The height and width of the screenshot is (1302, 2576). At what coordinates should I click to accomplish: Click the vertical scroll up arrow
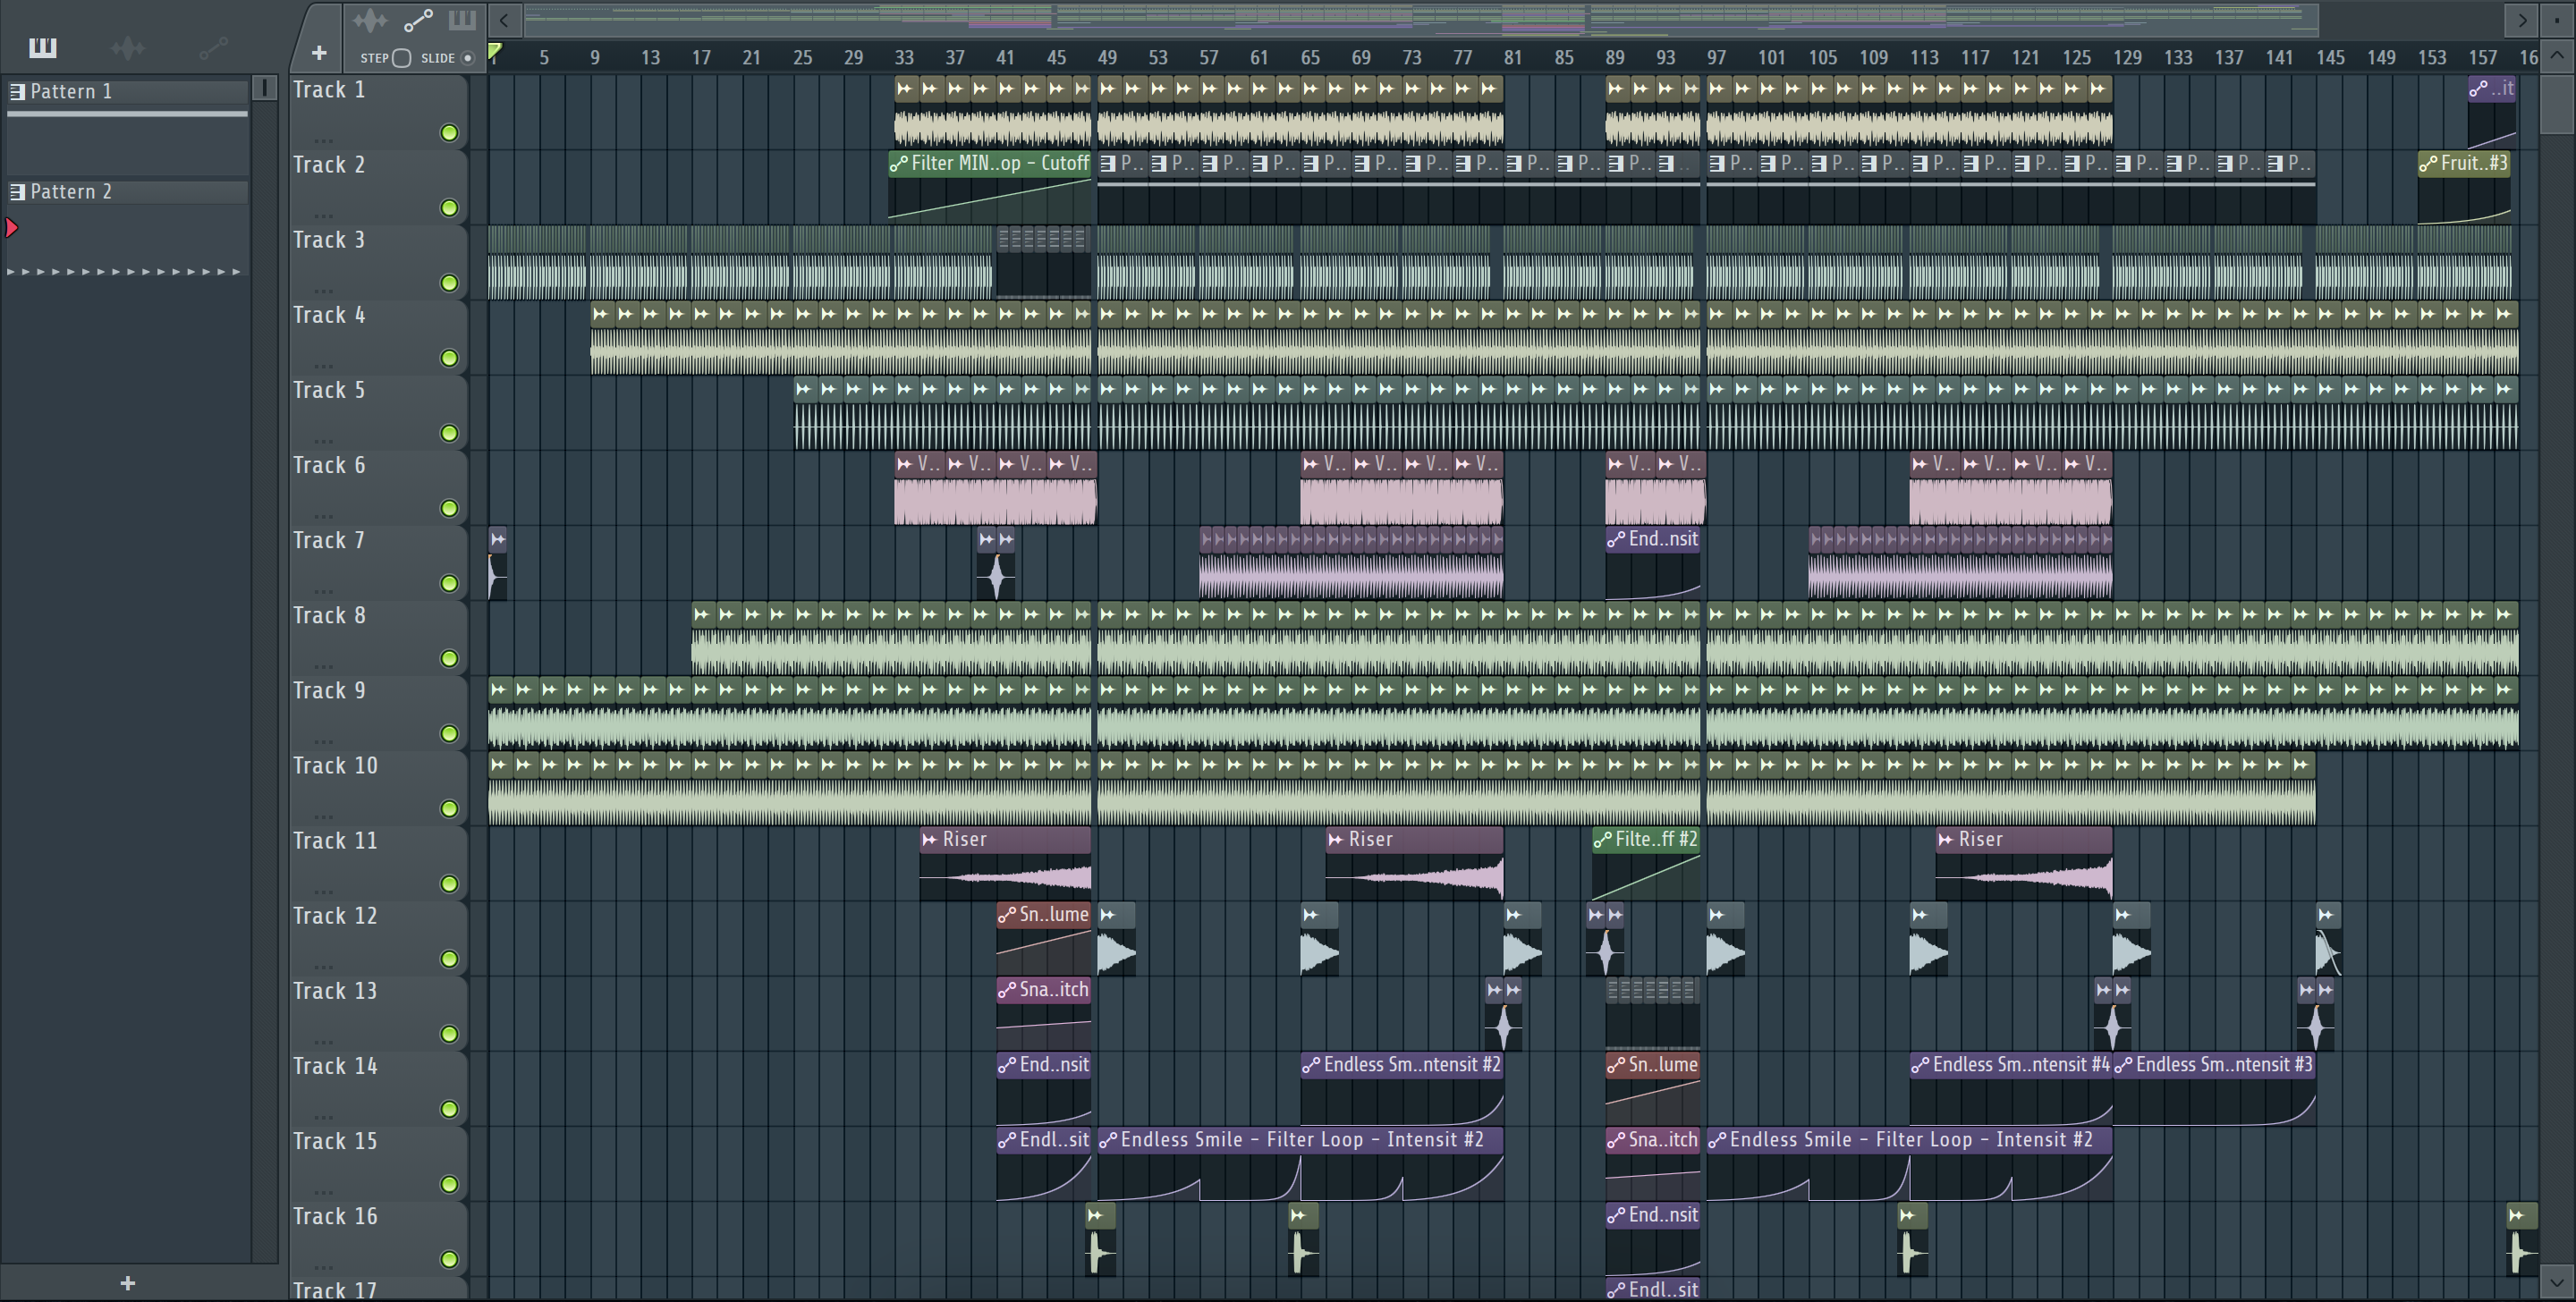(2557, 56)
